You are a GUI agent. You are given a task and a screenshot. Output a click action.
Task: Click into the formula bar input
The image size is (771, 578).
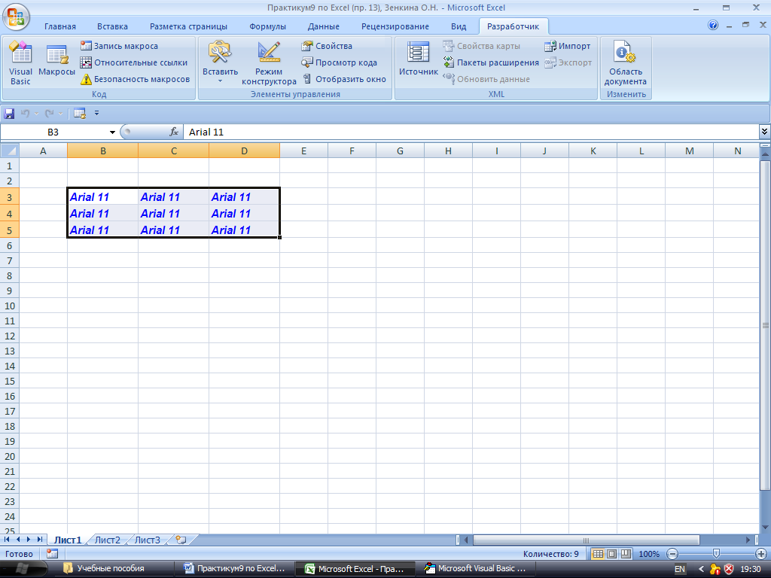pyautogui.click(x=471, y=132)
